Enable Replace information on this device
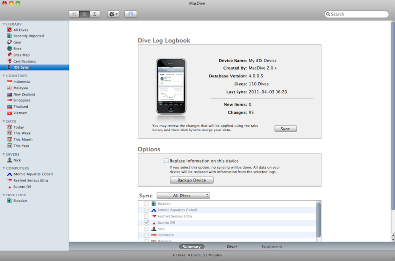Screen dimensions: 395x261 (x=166, y=161)
